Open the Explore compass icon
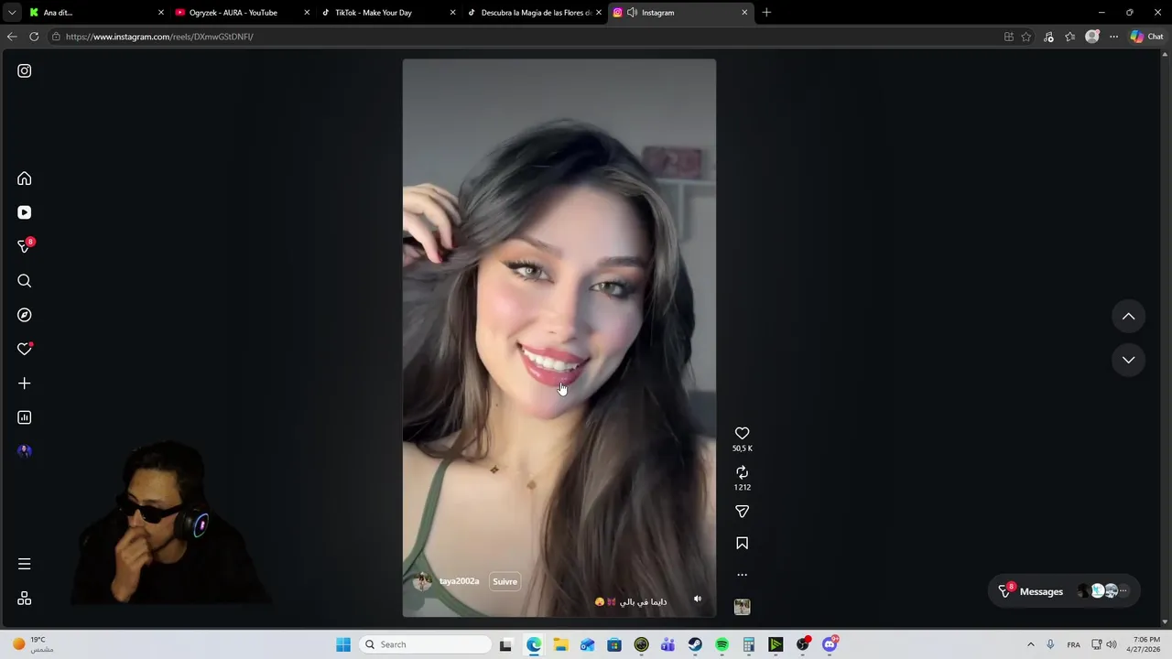 pos(25,315)
